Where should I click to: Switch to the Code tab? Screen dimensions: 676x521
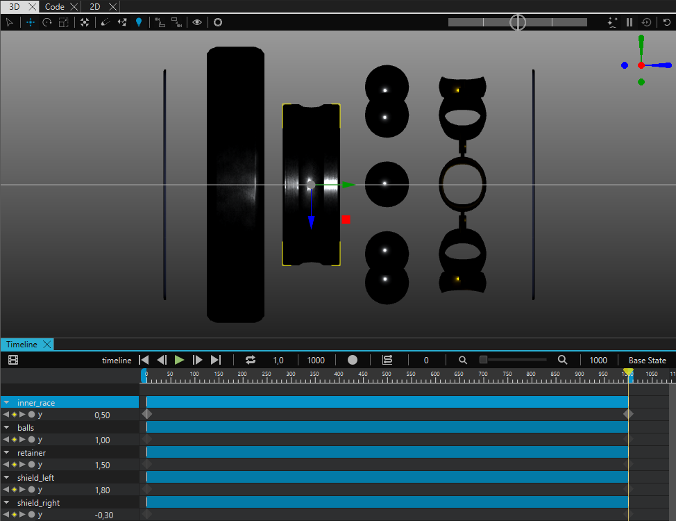[54, 6]
